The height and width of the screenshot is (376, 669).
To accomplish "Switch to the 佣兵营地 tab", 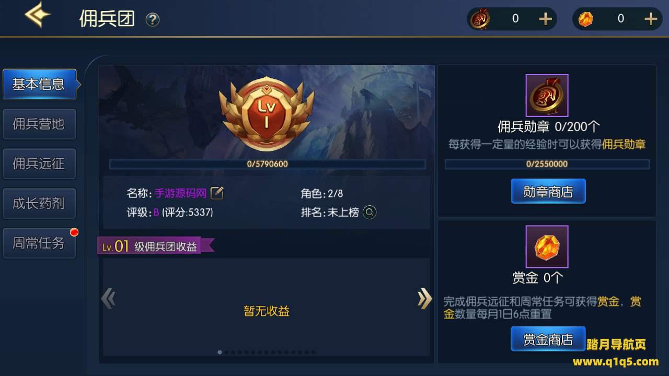I will coord(39,124).
